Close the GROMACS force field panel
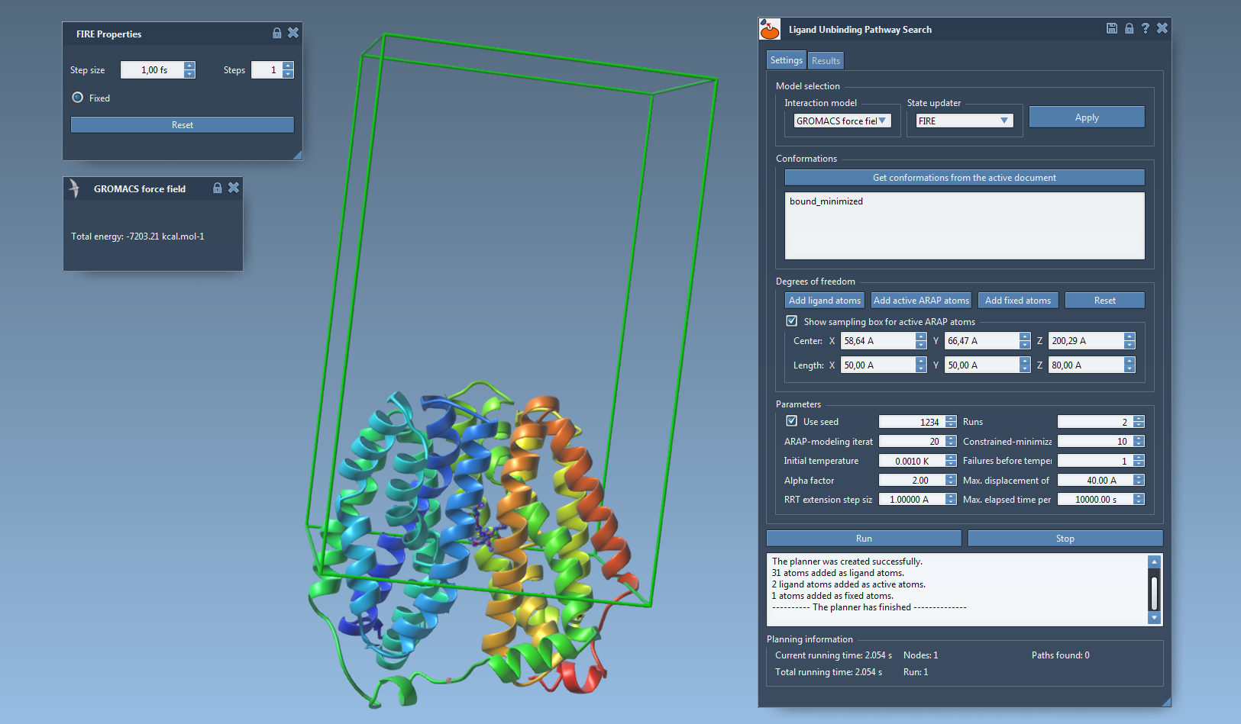This screenshot has width=1241, height=724. (x=234, y=188)
